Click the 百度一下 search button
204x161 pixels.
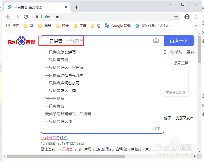(x=179, y=41)
